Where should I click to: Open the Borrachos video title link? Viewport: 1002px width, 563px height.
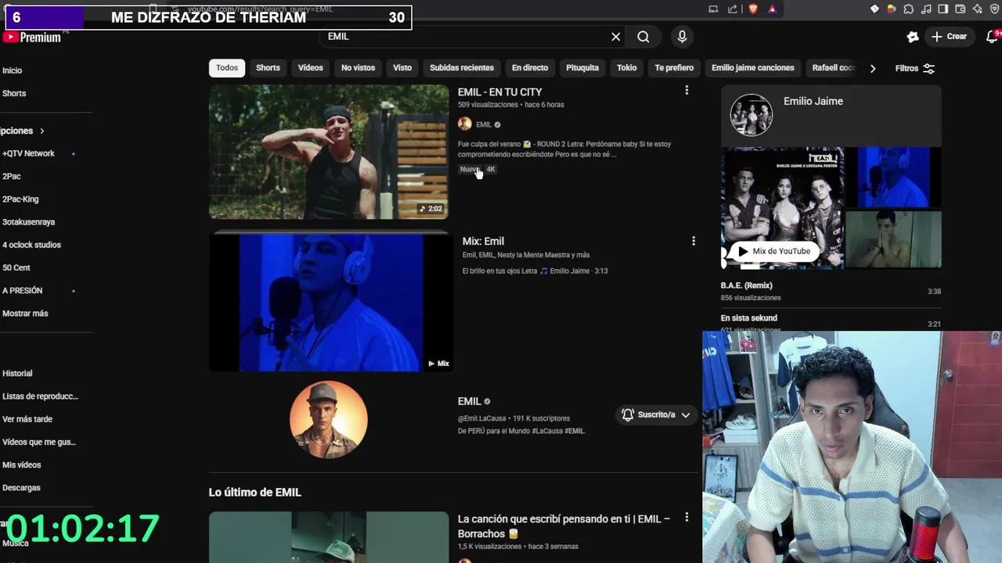564,526
